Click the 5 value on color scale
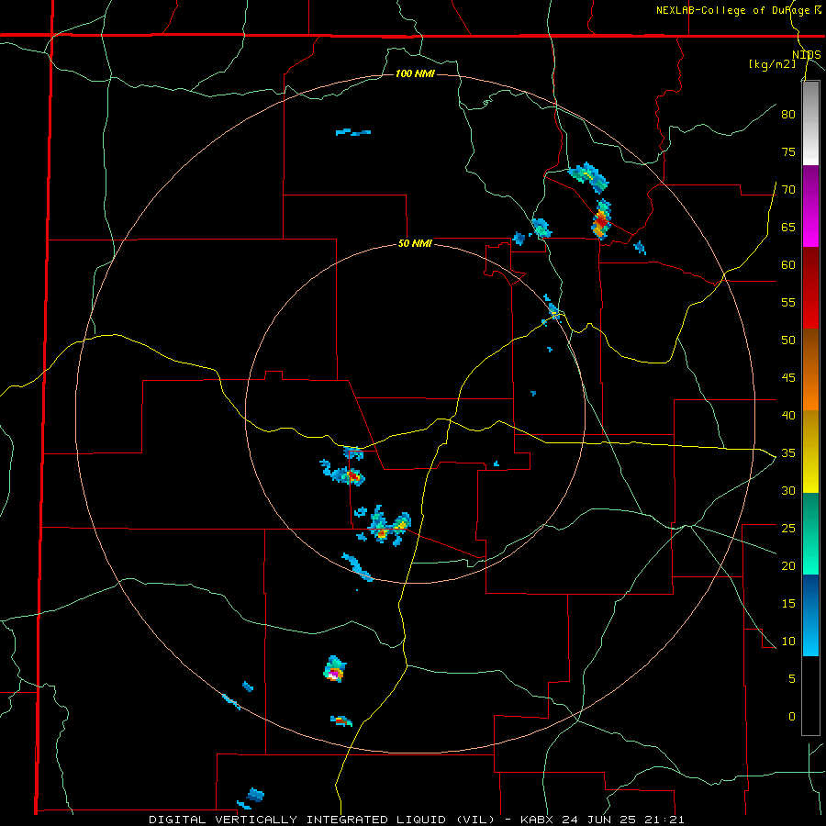This screenshot has height=826, width=826. coord(792,678)
